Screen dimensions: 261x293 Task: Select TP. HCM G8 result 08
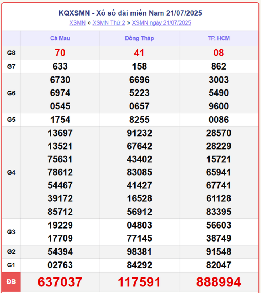tap(219, 53)
